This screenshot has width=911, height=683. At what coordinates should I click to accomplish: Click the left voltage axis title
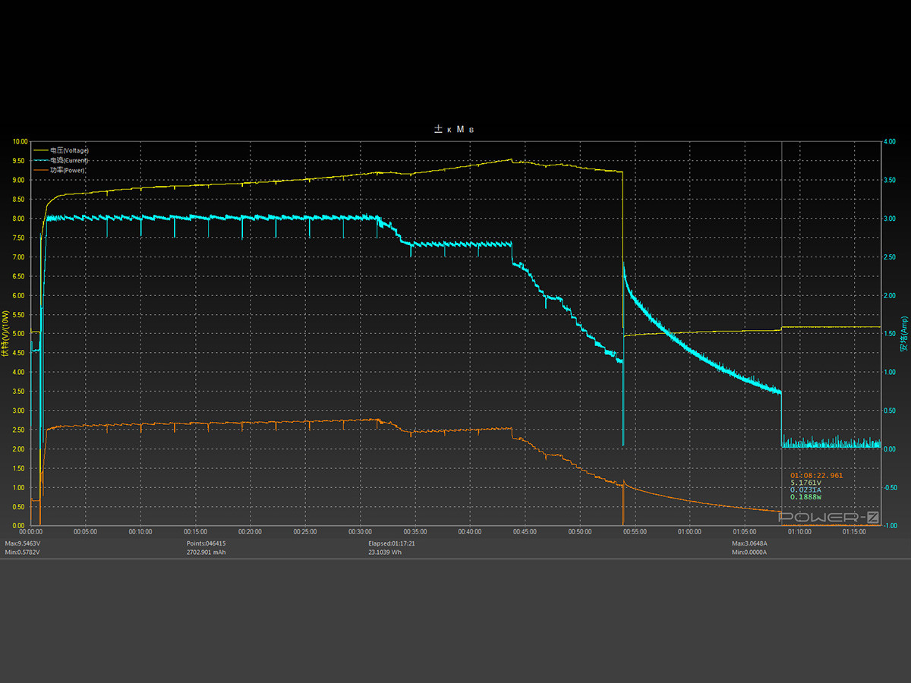click(5, 334)
